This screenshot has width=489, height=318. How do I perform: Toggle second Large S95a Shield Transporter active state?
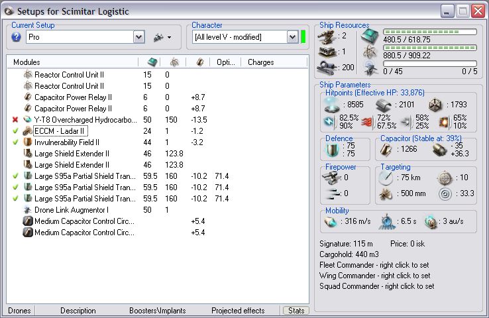(x=15, y=187)
